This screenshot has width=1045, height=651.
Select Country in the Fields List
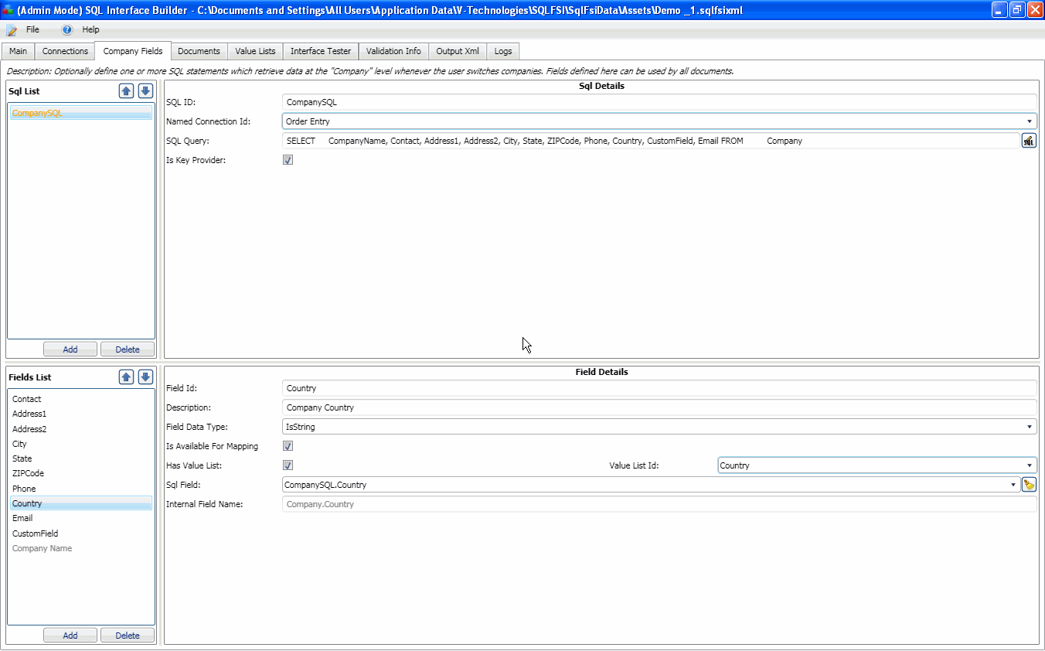[x=81, y=503]
